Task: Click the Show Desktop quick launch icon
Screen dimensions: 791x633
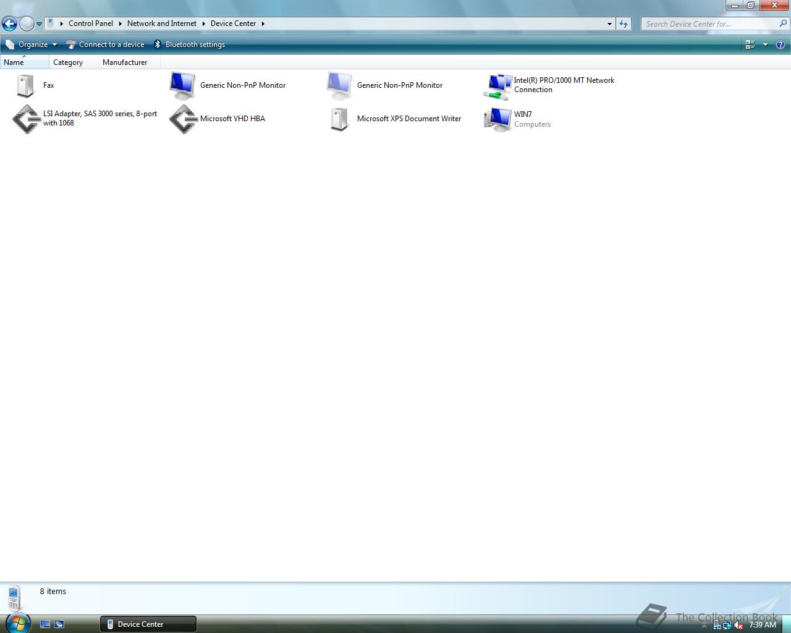Action: 45,624
